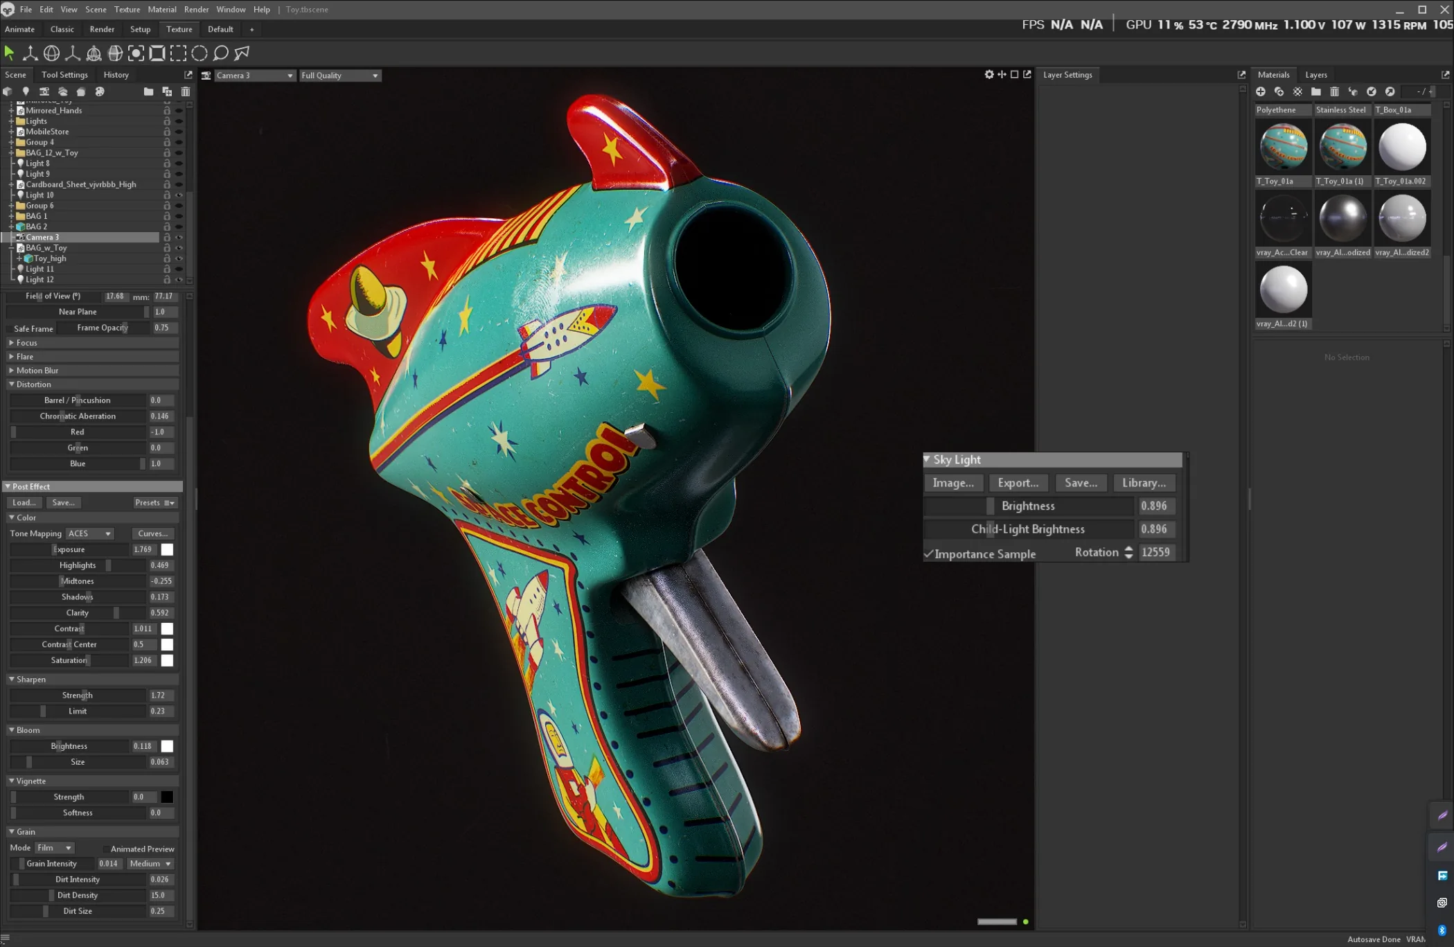The image size is (1454, 947).
Task: Open Tone Mapping ACES dropdown
Action: click(89, 533)
